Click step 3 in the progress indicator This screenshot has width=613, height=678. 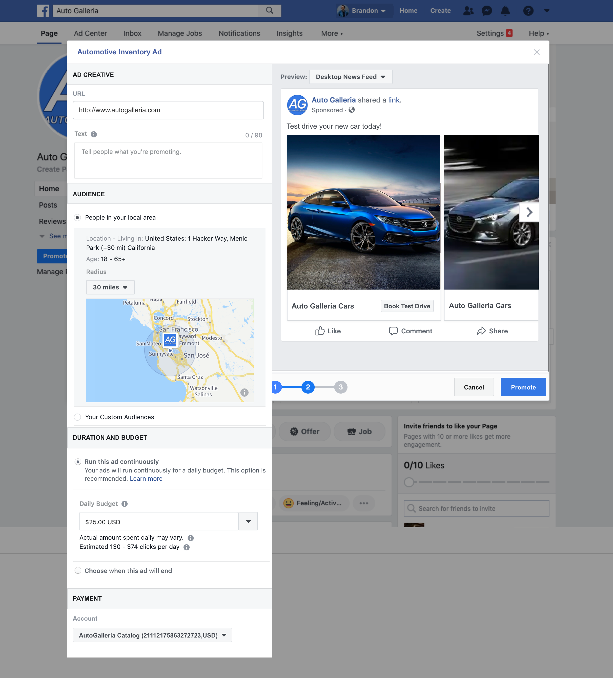tap(341, 387)
